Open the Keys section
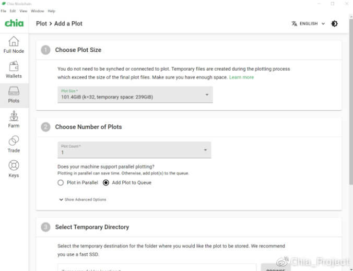This screenshot has width=353, height=271. (14, 169)
